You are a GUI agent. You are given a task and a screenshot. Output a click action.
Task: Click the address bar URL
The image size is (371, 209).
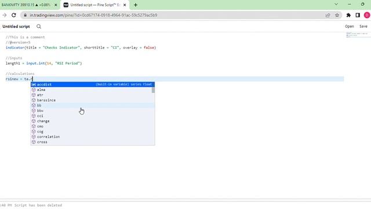coord(93,15)
